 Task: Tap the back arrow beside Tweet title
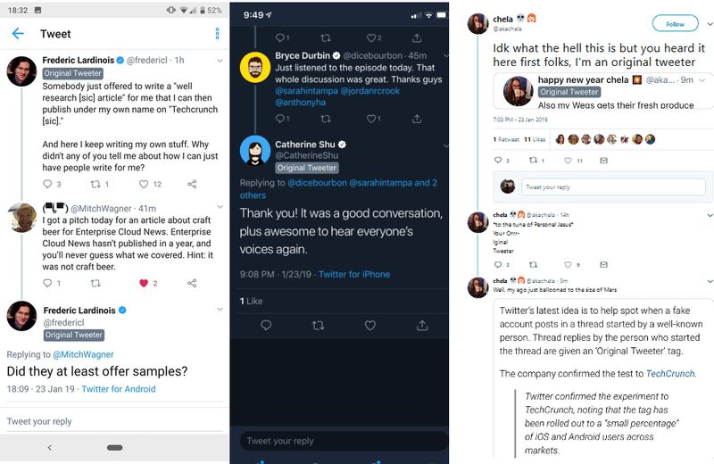[18, 34]
